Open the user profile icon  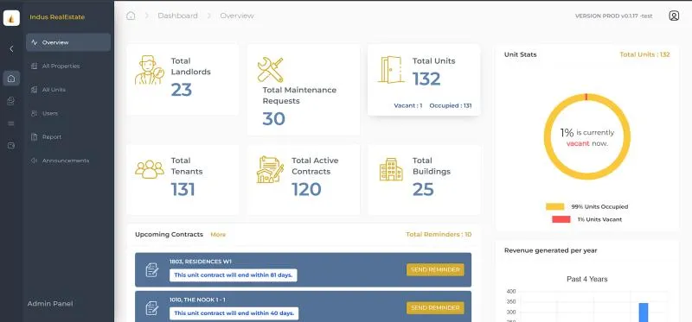click(x=674, y=16)
